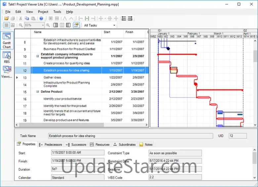Switch to the Predecessors tab
The width and height of the screenshot is (258, 187).
coord(50,145)
